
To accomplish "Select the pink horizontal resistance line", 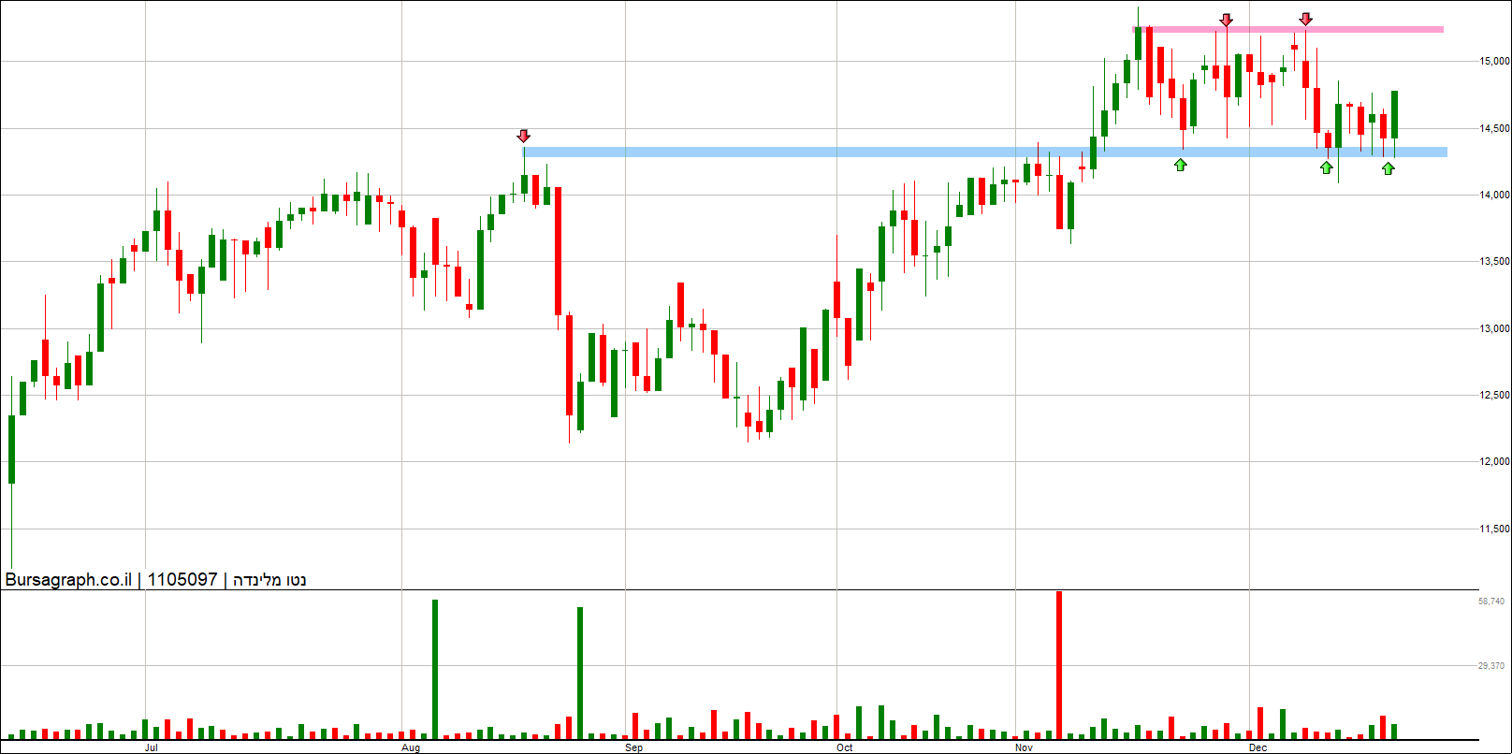I will pyautogui.click(x=1287, y=30).
